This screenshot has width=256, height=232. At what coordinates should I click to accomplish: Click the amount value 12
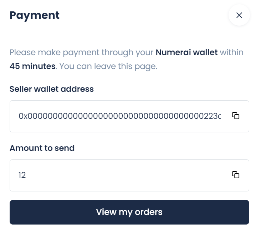22,175
